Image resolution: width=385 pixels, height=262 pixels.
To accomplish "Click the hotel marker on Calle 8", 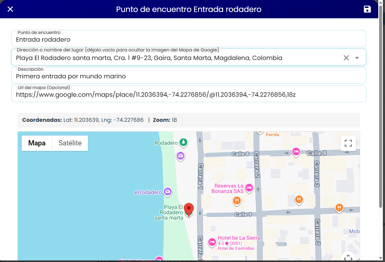I will click(x=296, y=152).
